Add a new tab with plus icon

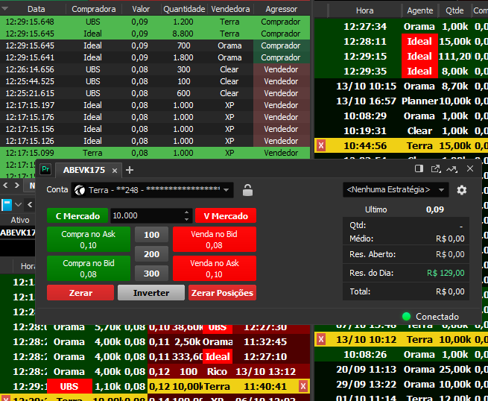click(130, 170)
